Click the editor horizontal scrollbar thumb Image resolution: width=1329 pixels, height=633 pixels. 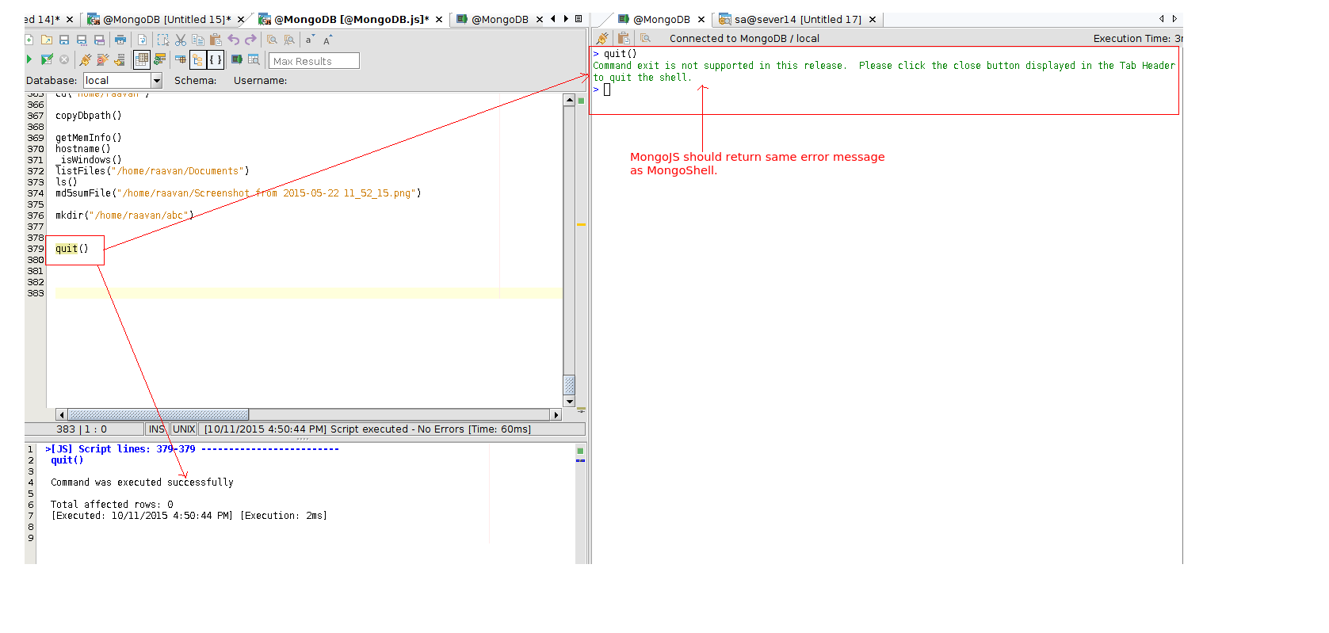(x=158, y=415)
